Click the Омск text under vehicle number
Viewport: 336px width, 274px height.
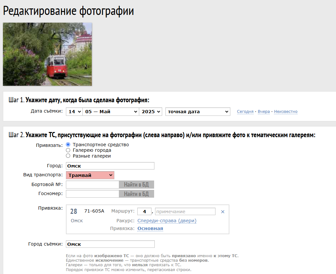click(77, 221)
